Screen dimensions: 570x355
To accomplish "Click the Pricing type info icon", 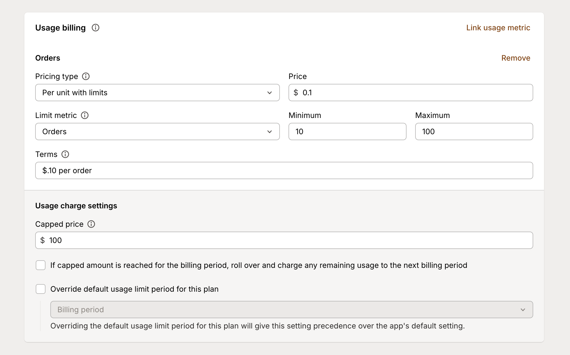I will point(86,76).
